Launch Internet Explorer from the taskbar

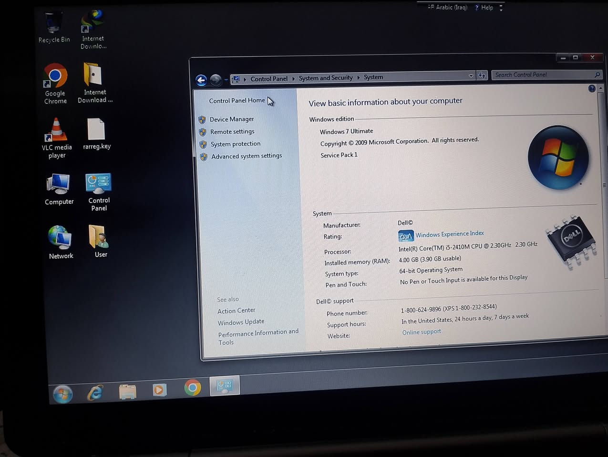(95, 393)
